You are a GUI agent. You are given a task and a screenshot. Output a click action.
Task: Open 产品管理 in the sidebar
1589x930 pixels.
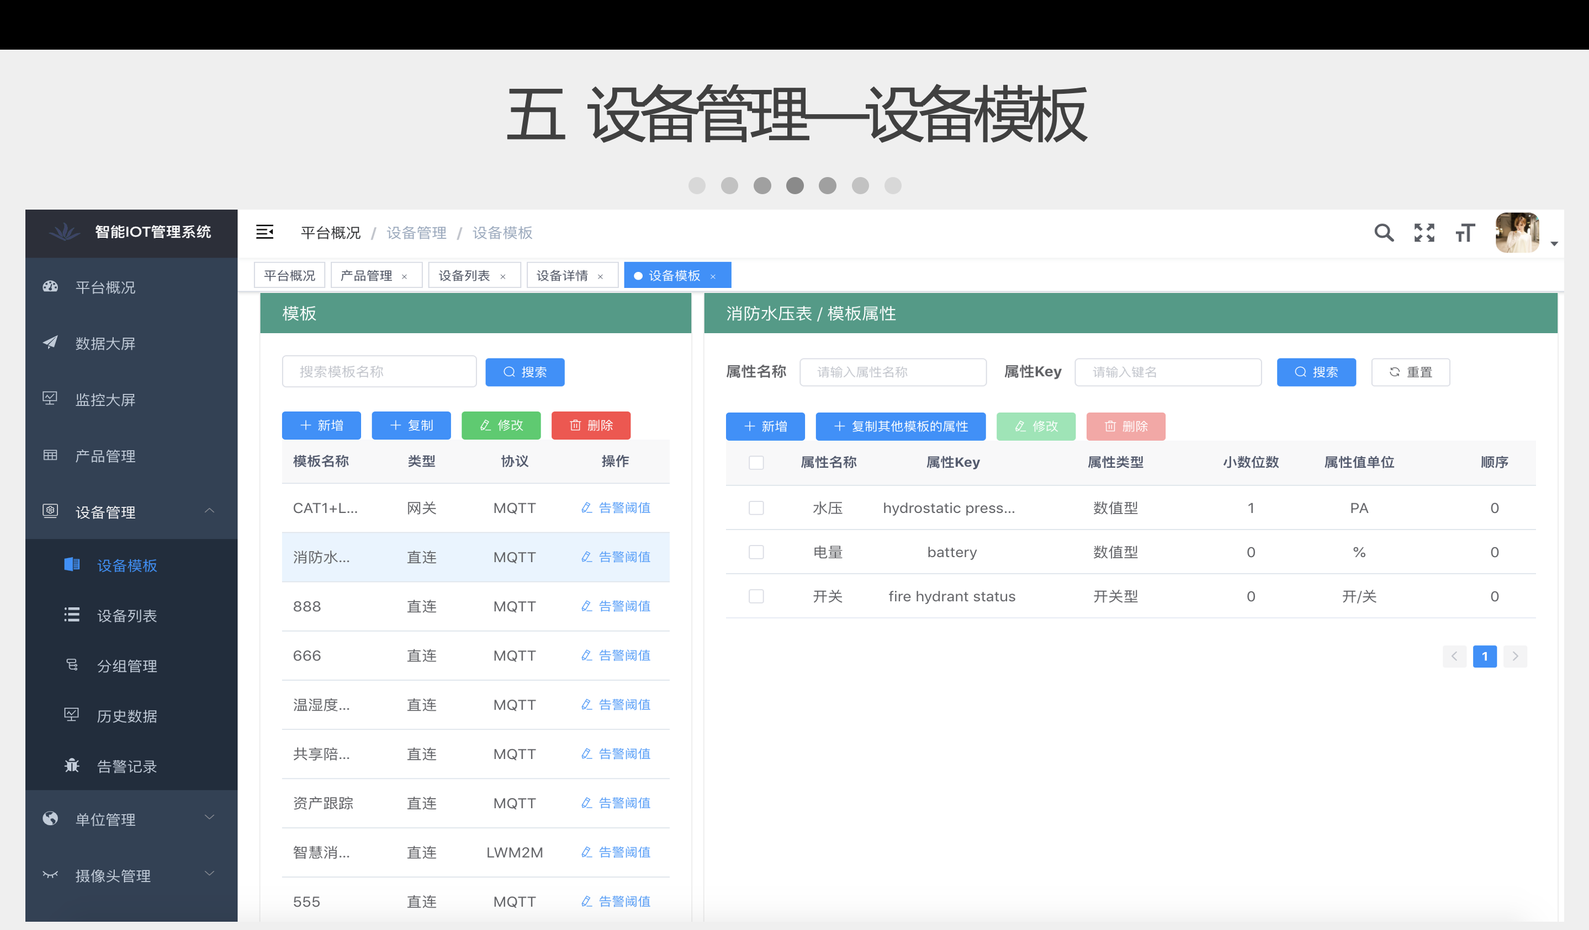point(131,456)
